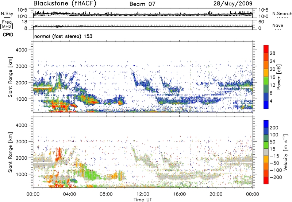The image size is (292, 202).
Task: Click '3000' on power panel range axis
Action: pyautogui.click(x=21, y=66)
